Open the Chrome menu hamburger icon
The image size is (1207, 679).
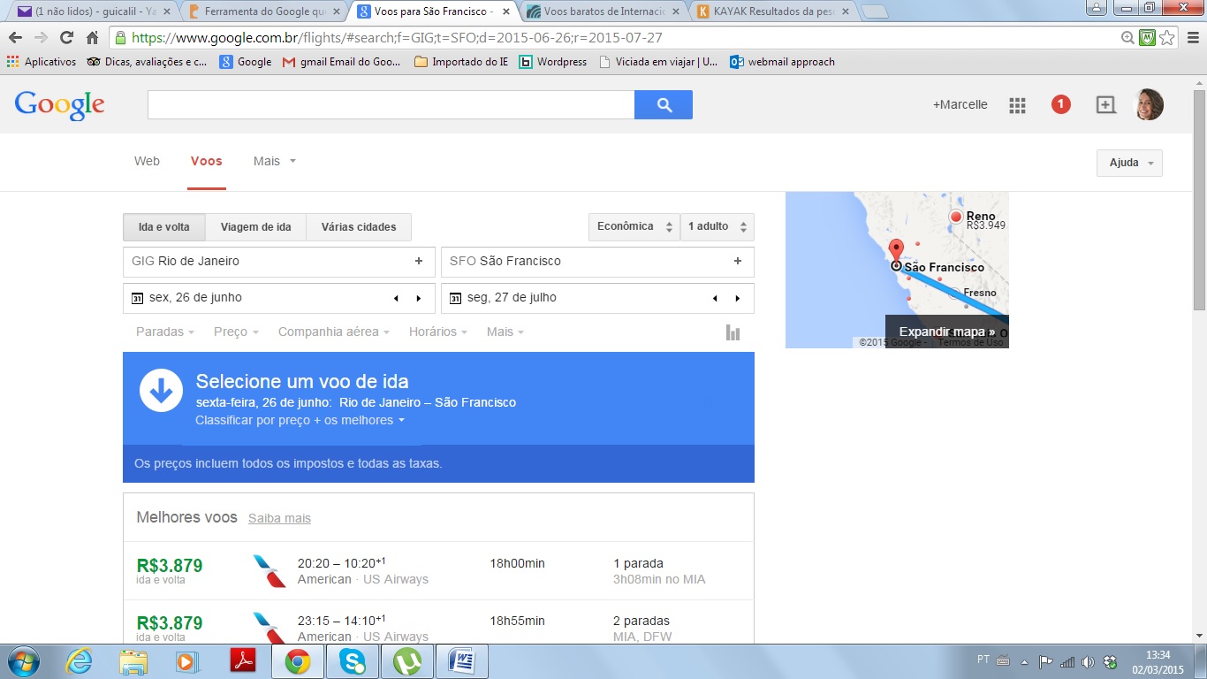1191,38
